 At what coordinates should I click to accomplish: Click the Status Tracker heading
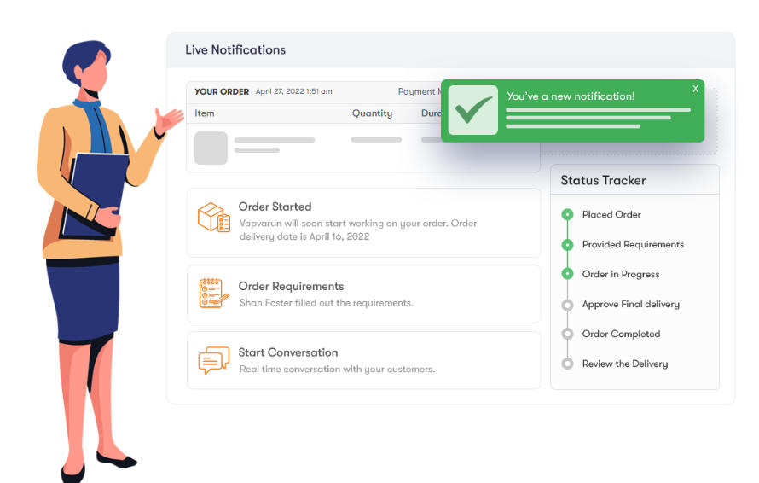tap(603, 180)
